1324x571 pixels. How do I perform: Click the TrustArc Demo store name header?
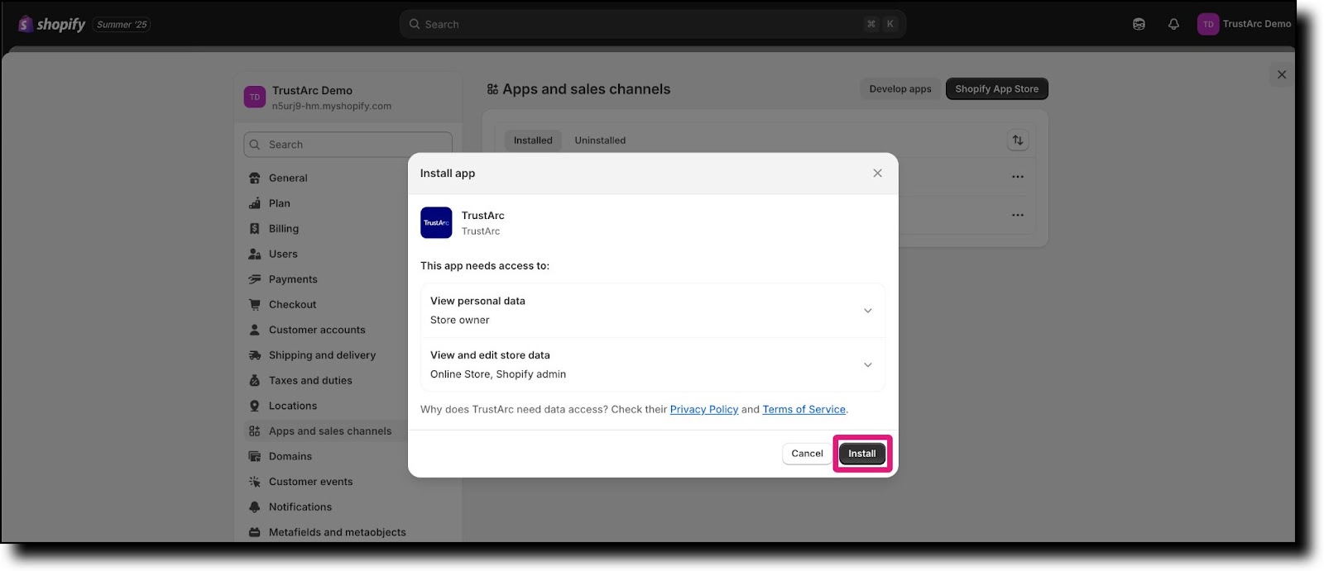point(312,90)
